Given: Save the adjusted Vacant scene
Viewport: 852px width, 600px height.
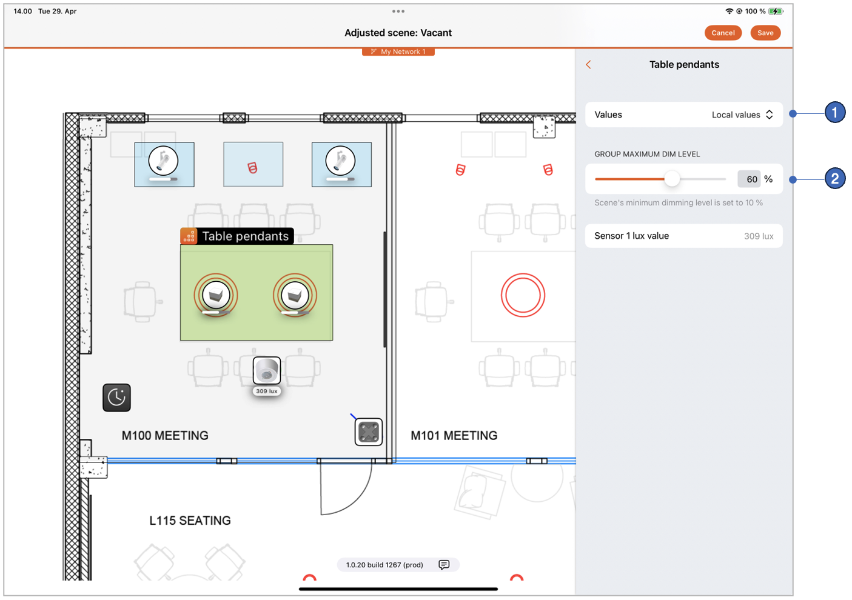Looking at the screenshot, I should point(765,33).
